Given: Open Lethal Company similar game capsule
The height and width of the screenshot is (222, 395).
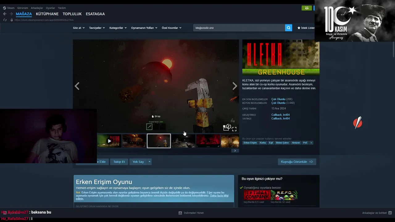Looking at the screenshot, I should pyautogui.click(x=257, y=195).
